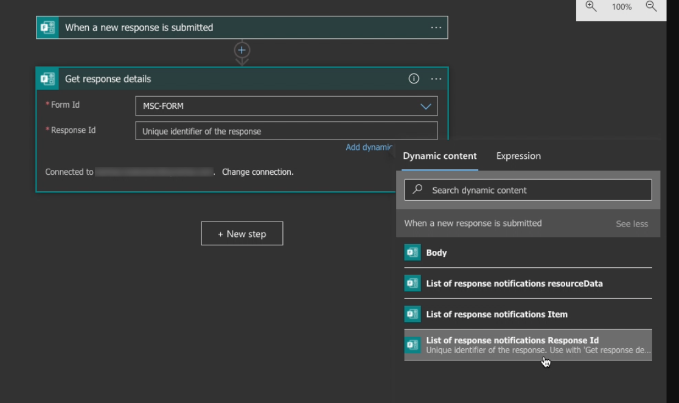The width and height of the screenshot is (679, 403).
Task: Click the New step button
Action: [242, 233]
